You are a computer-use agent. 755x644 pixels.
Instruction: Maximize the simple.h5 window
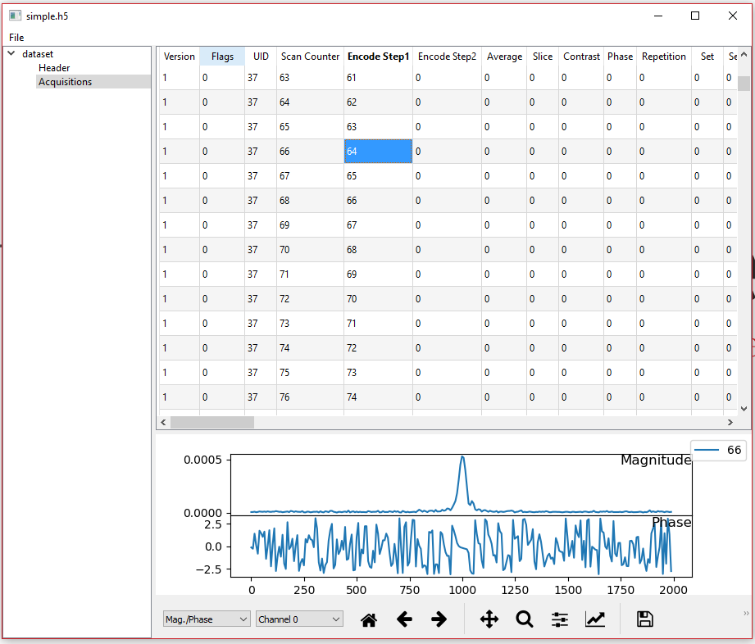pyautogui.click(x=695, y=16)
